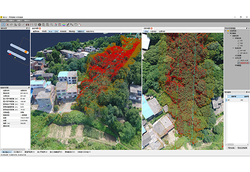Image resolution: width=250 pixels, height=172 pixels.
Task: Click the first highlighted toolbar pointer icon
Action: click(x=3, y=25)
